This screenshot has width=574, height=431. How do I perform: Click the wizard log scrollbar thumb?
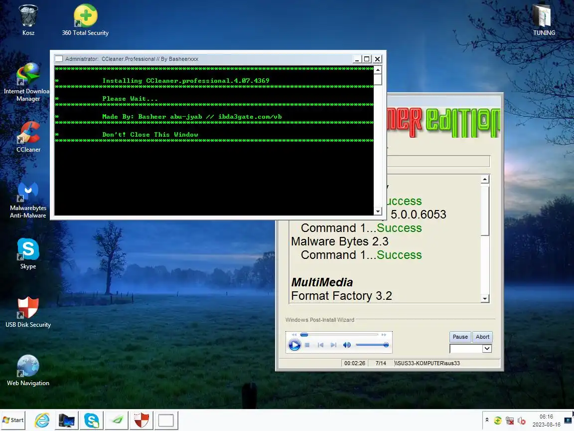[x=485, y=211]
